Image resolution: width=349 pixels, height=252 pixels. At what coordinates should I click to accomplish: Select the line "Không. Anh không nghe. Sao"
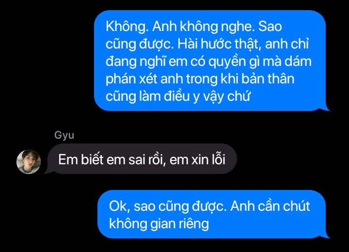[194, 27]
